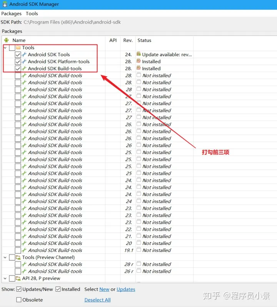The height and width of the screenshot is (307, 277).
Task: Click the Tools (Preview Channel) folder icon
Action: pos(18,257)
